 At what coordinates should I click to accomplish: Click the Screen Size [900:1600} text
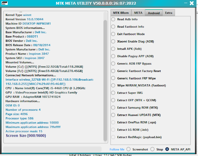pyautogui.click(x=26, y=136)
